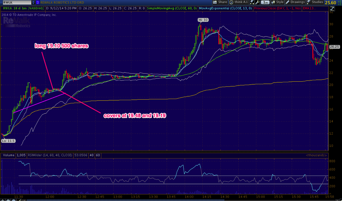Click the blue linked-color number 3 box

click(x=37, y=2)
